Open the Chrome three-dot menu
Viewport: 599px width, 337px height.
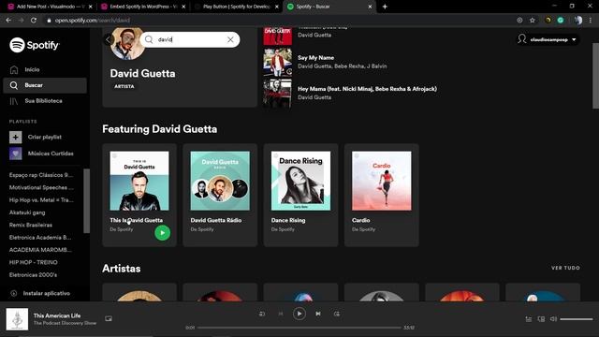(x=591, y=20)
